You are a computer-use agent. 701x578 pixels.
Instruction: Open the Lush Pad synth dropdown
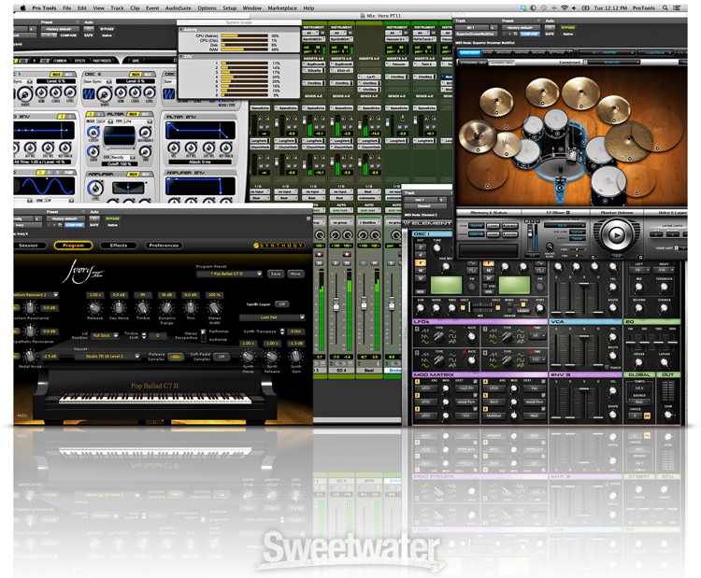272,317
